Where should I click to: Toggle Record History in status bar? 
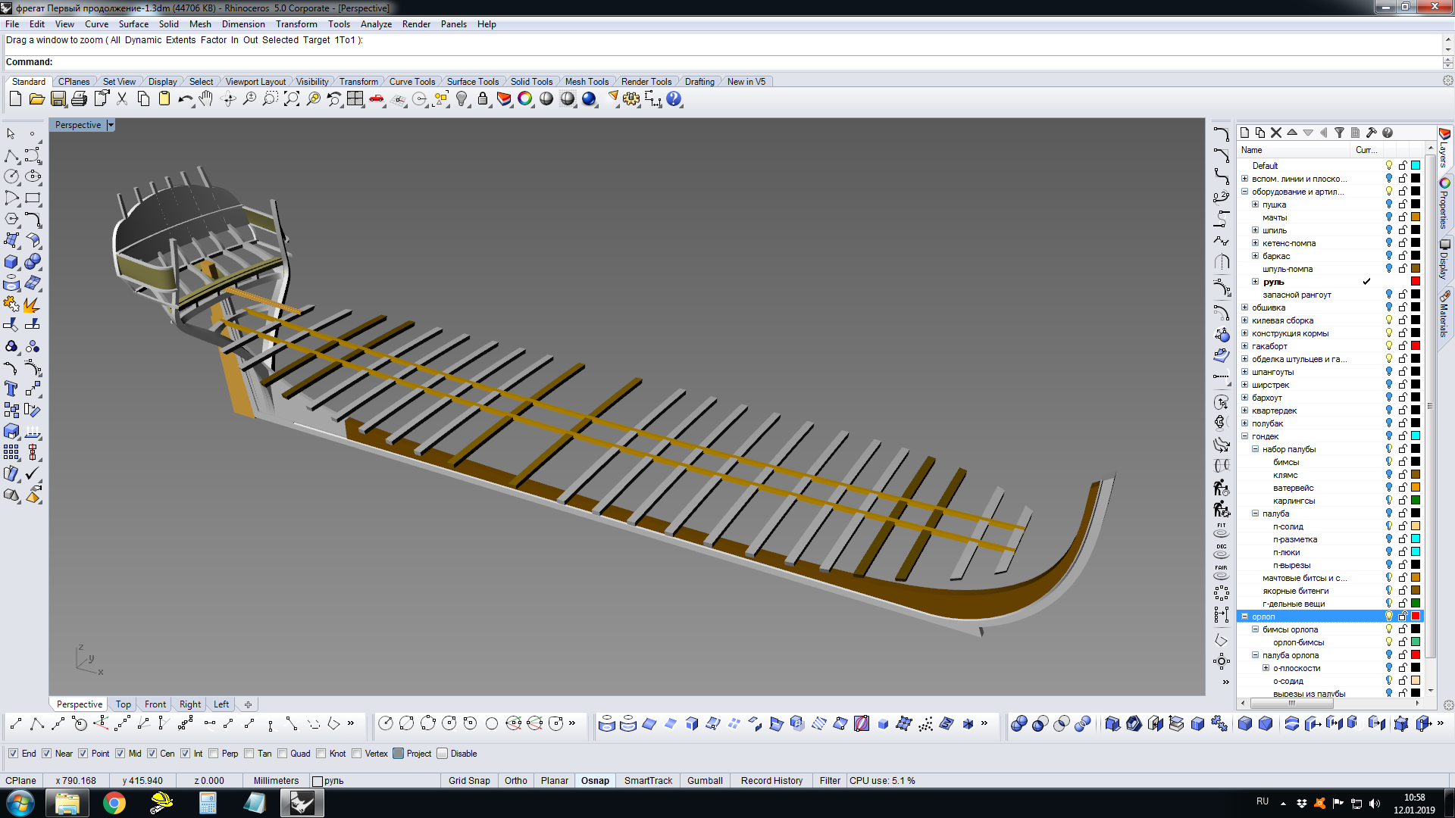(x=771, y=781)
